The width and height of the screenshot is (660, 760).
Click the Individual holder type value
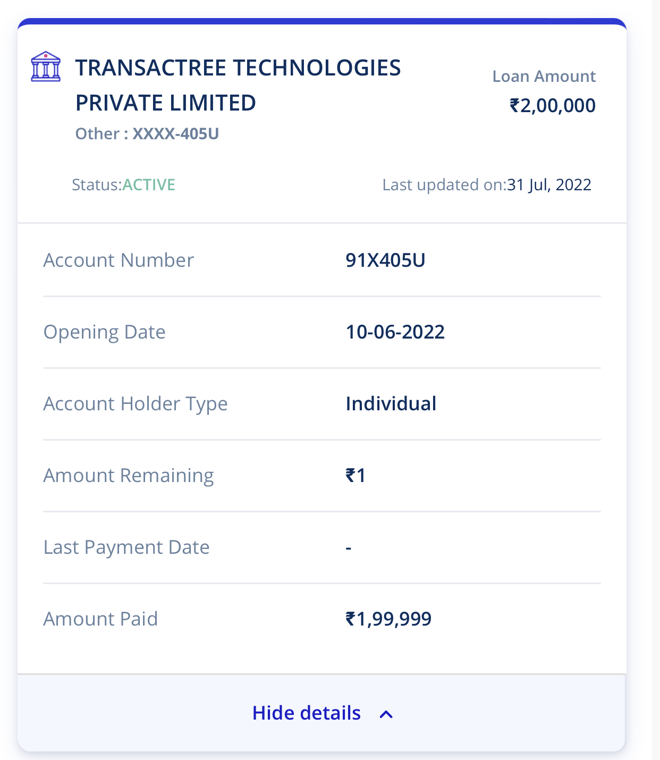coord(391,404)
